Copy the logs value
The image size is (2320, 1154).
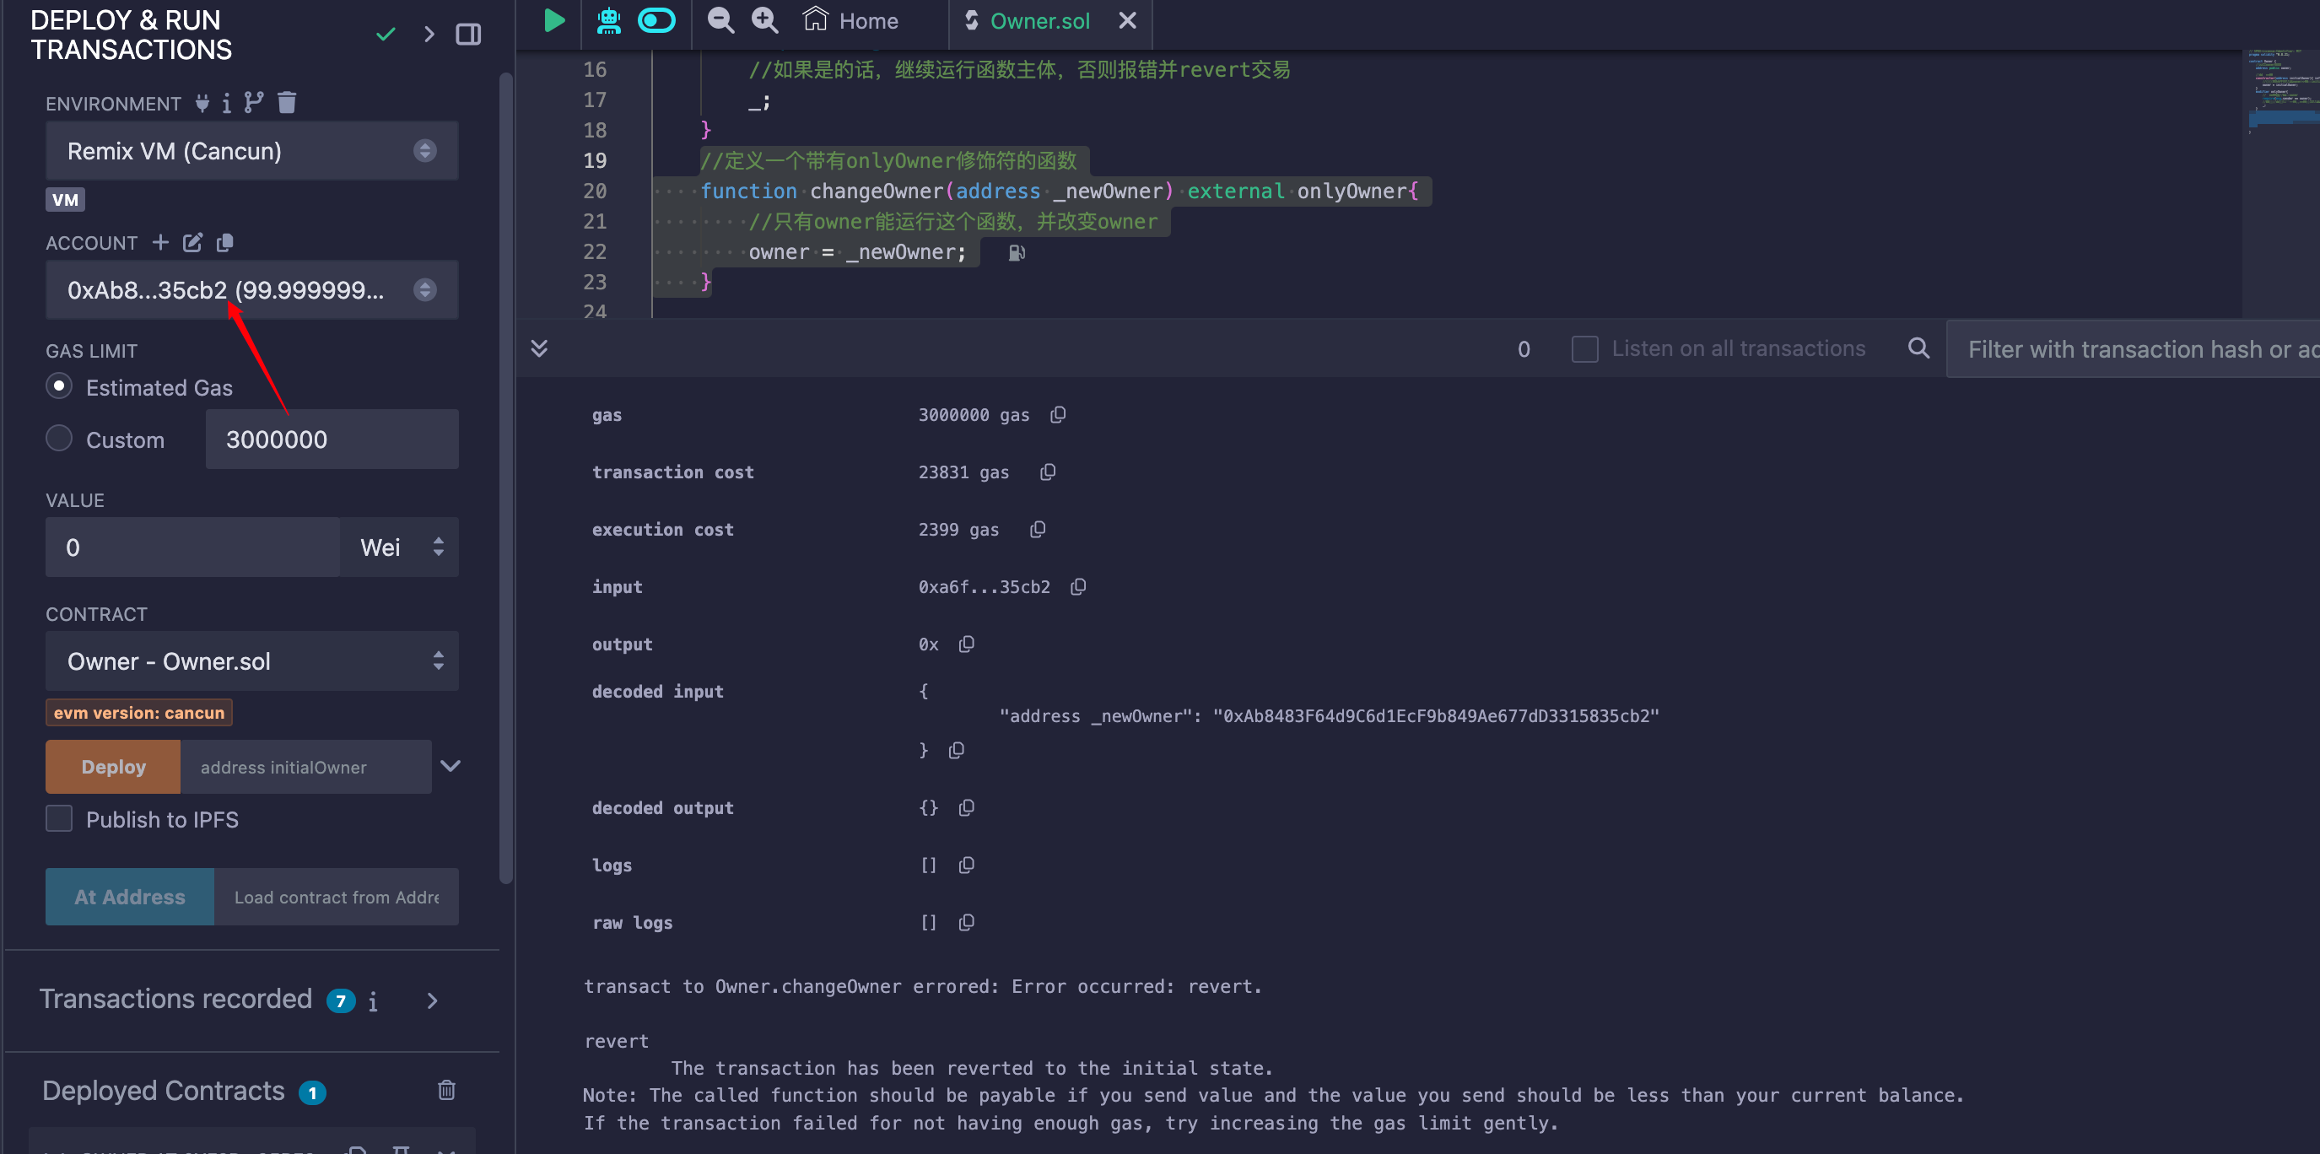click(x=966, y=865)
